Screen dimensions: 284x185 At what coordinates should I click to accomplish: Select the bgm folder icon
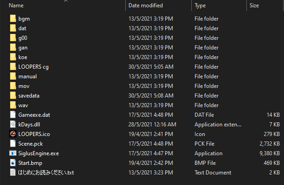(x=13, y=19)
